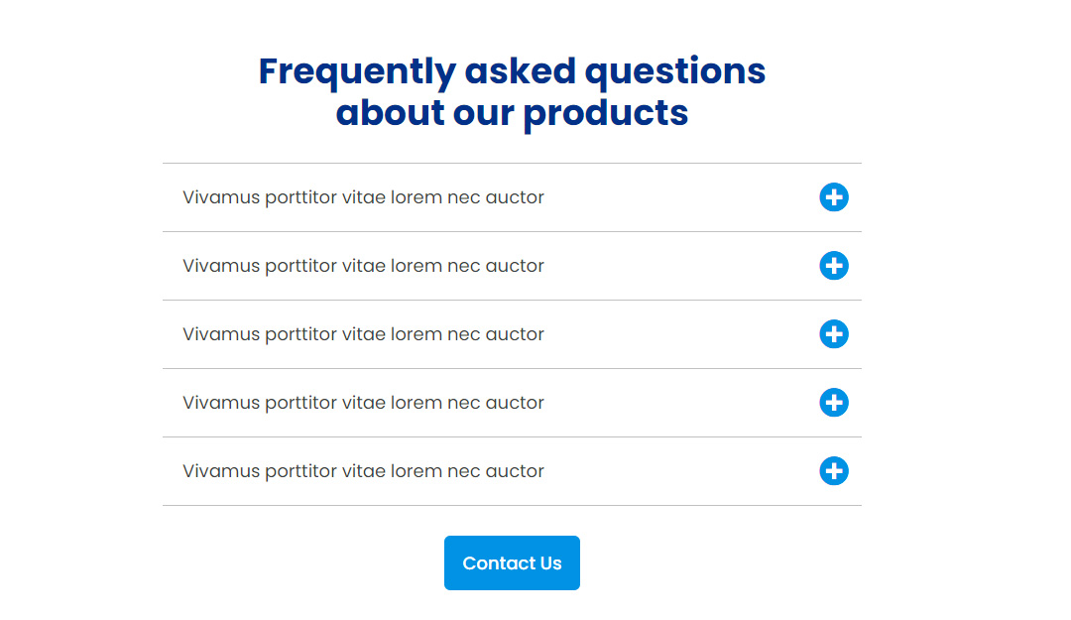Image resolution: width=1071 pixels, height=620 pixels.
Task: Click the word 'lorem' in the fourth question
Action: click(416, 403)
